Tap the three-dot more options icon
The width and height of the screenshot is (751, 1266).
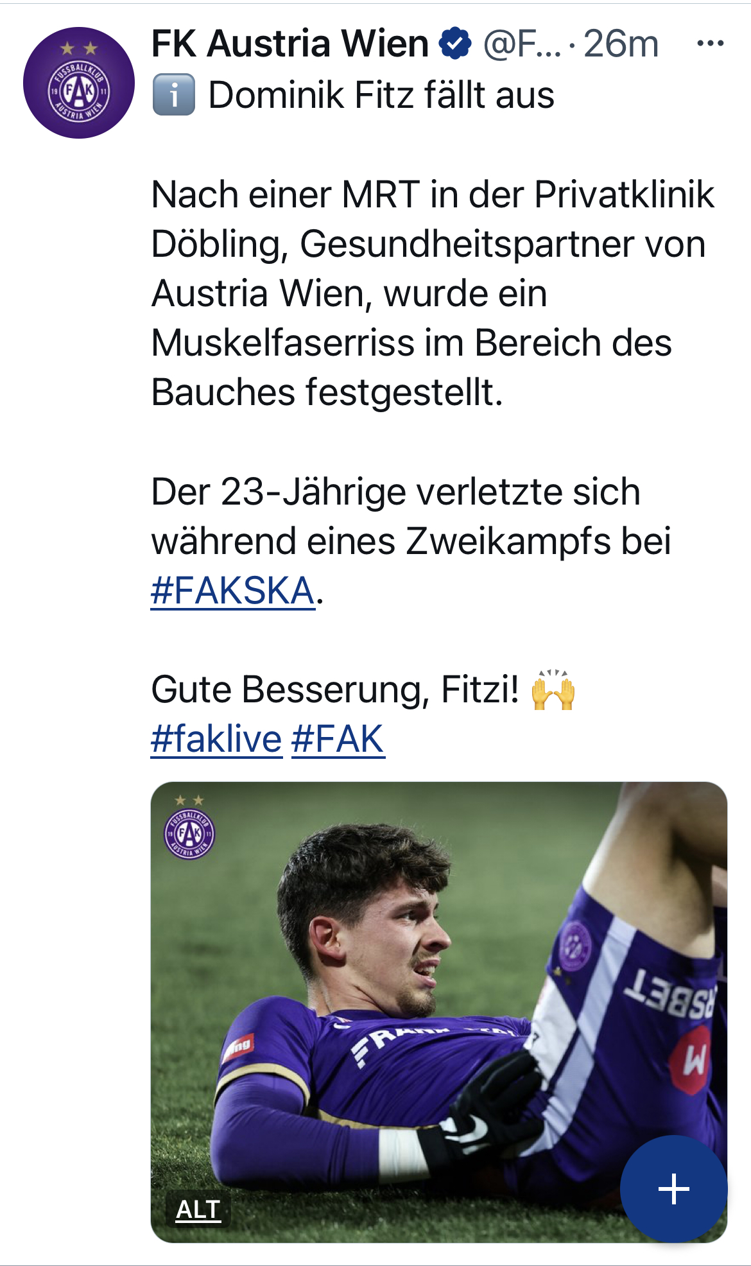coord(710,44)
